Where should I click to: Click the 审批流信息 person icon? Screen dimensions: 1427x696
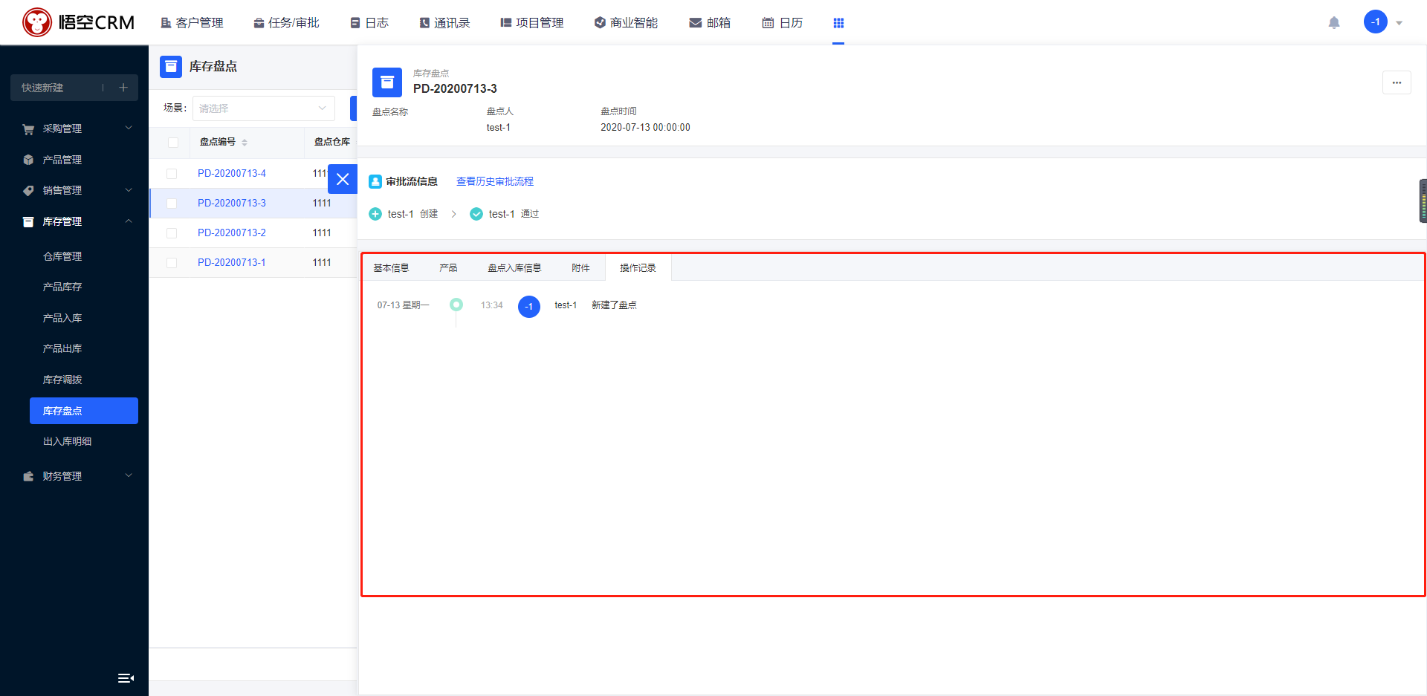(375, 181)
